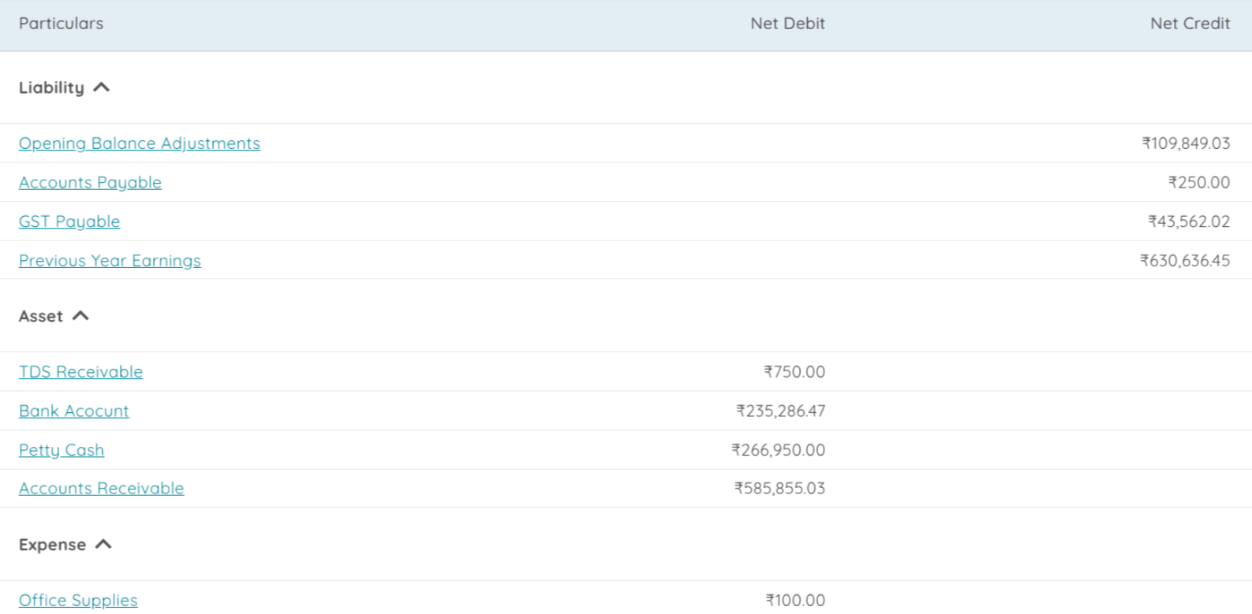Click the ₹43,562.02 GST credit amount
Screen dimensions: 1252x614
coord(1188,221)
